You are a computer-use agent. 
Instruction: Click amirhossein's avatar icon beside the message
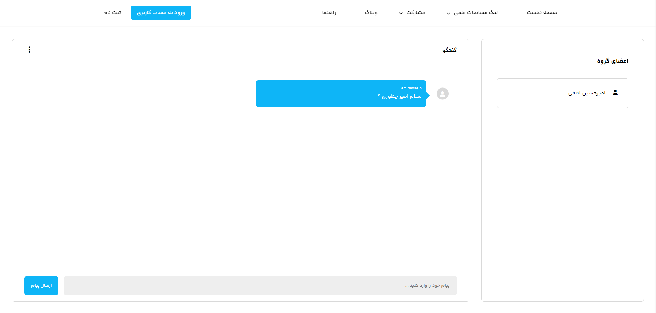[442, 93]
